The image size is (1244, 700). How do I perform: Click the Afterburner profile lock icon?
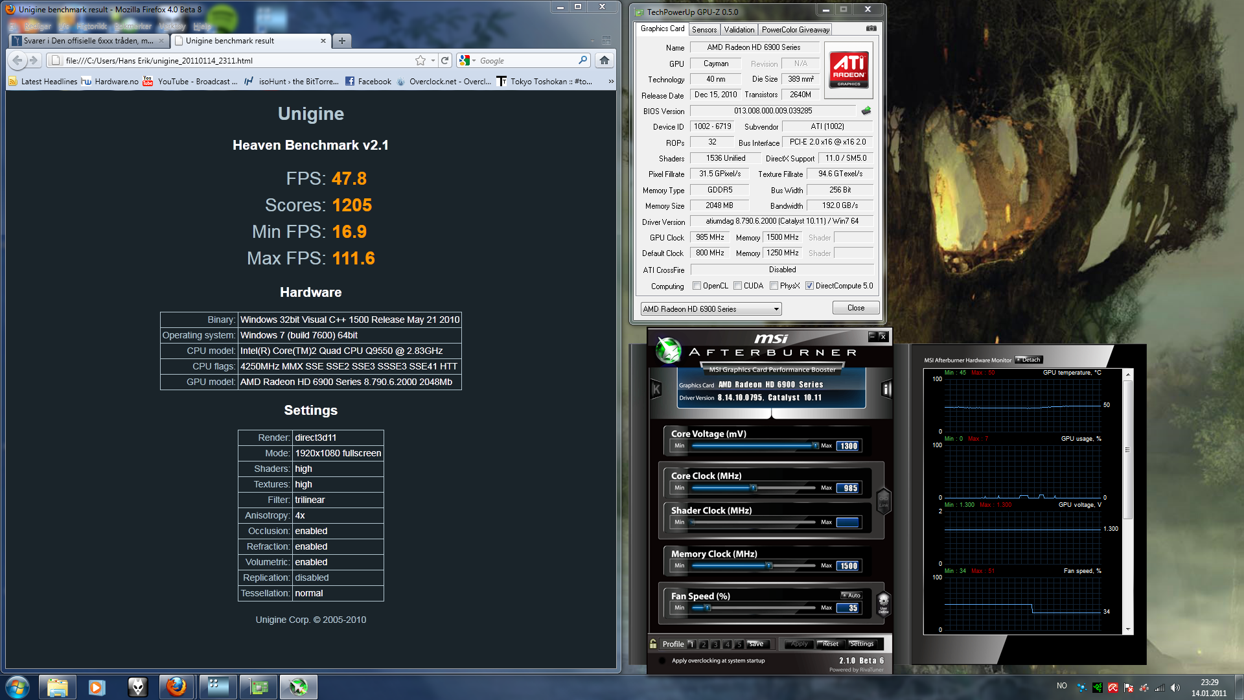coord(653,644)
